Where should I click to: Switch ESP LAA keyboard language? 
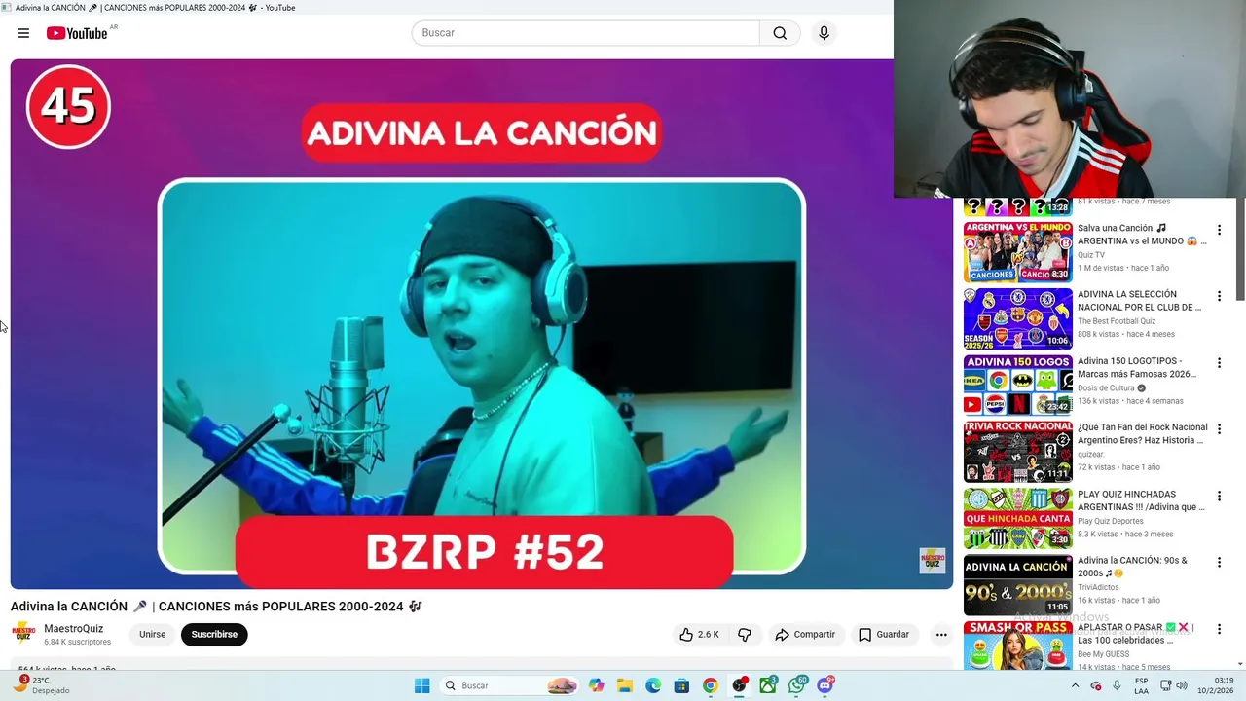tap(1141, 685)
